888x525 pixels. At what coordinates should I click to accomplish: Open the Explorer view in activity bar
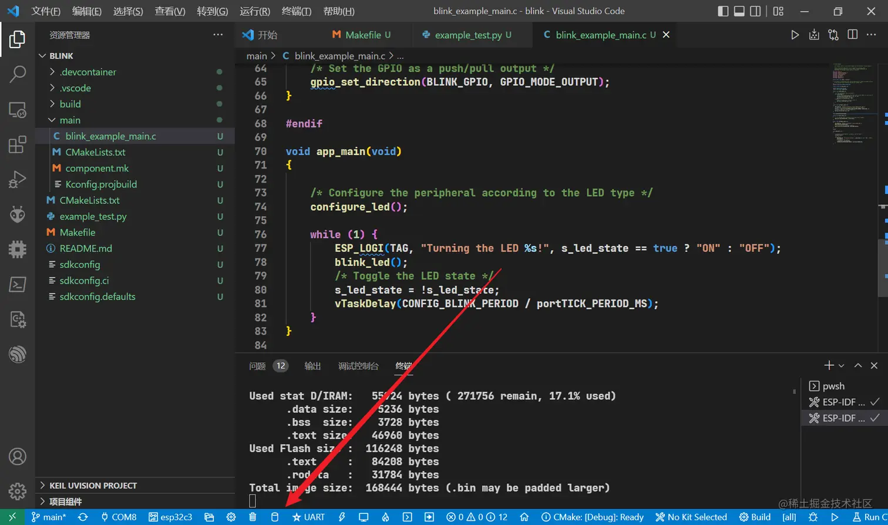18,39
